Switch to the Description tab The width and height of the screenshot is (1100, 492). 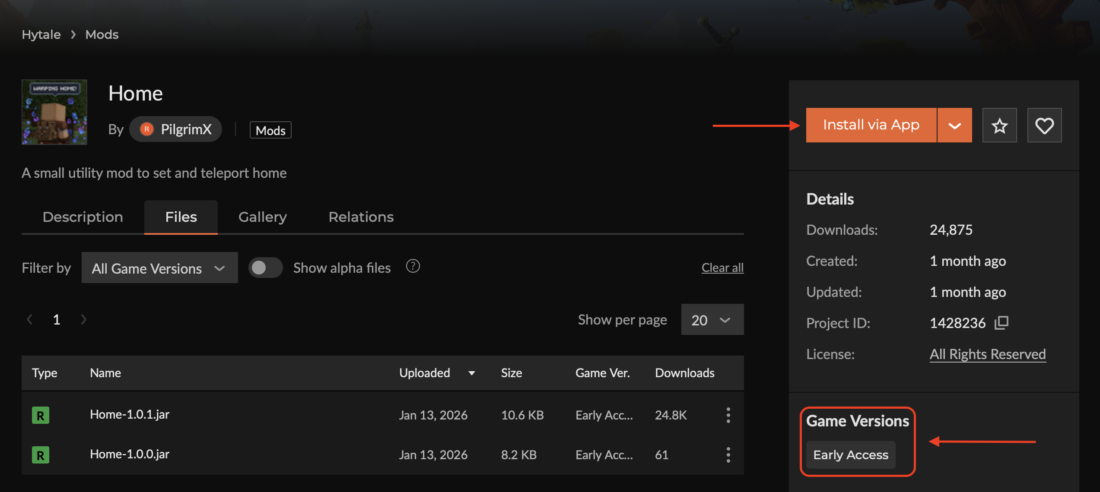point(83,217)
